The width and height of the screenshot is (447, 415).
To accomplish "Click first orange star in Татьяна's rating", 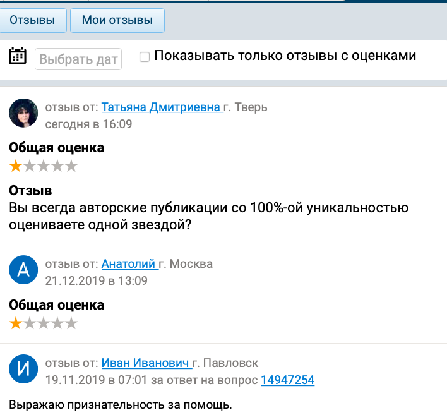I will [x=15, y=166].
